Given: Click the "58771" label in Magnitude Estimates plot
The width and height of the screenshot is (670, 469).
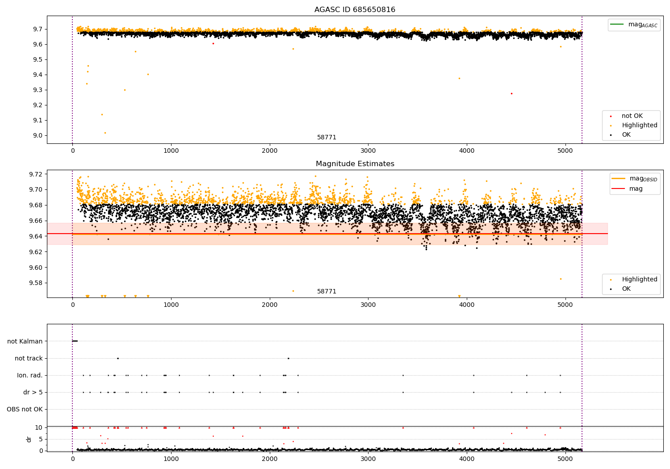Looking at the screenshot, I should (327, 292).
